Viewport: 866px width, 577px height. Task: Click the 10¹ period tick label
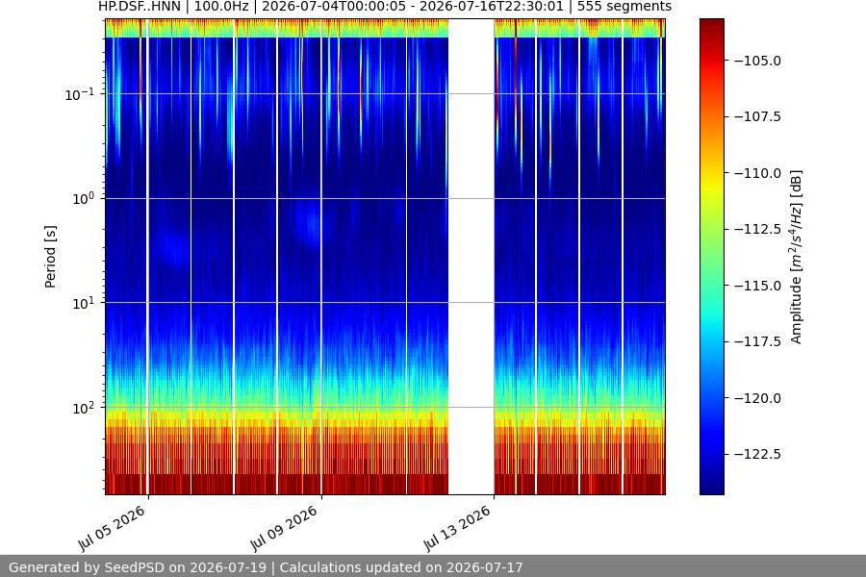coord(84,303)
